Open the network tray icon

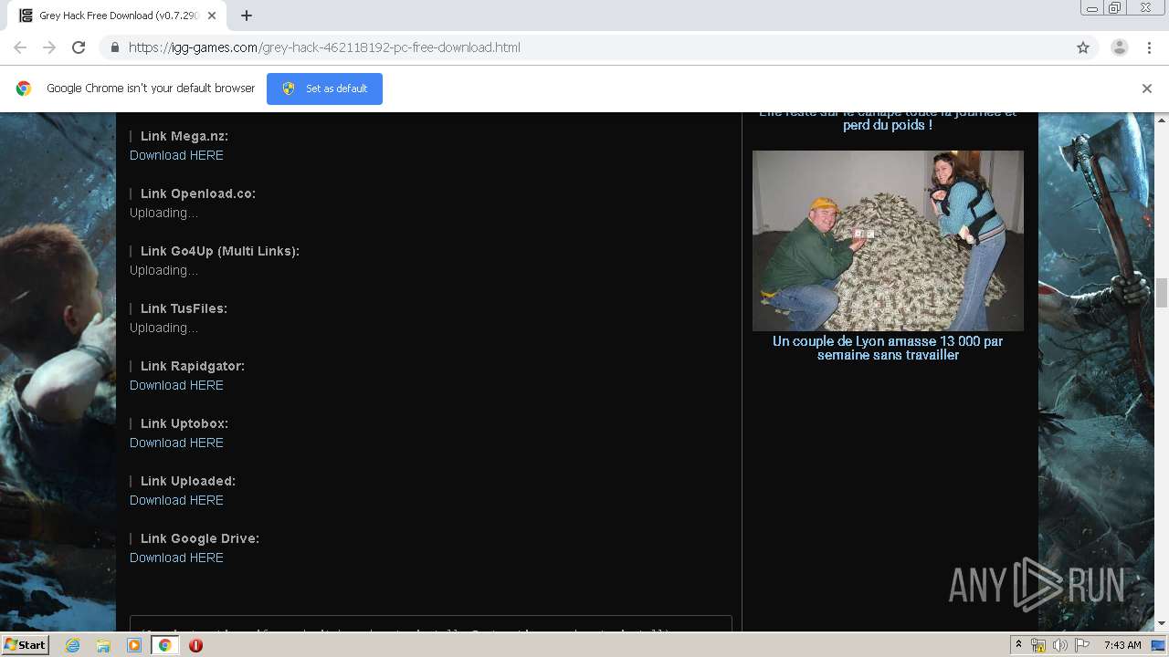pos(1038,645)
